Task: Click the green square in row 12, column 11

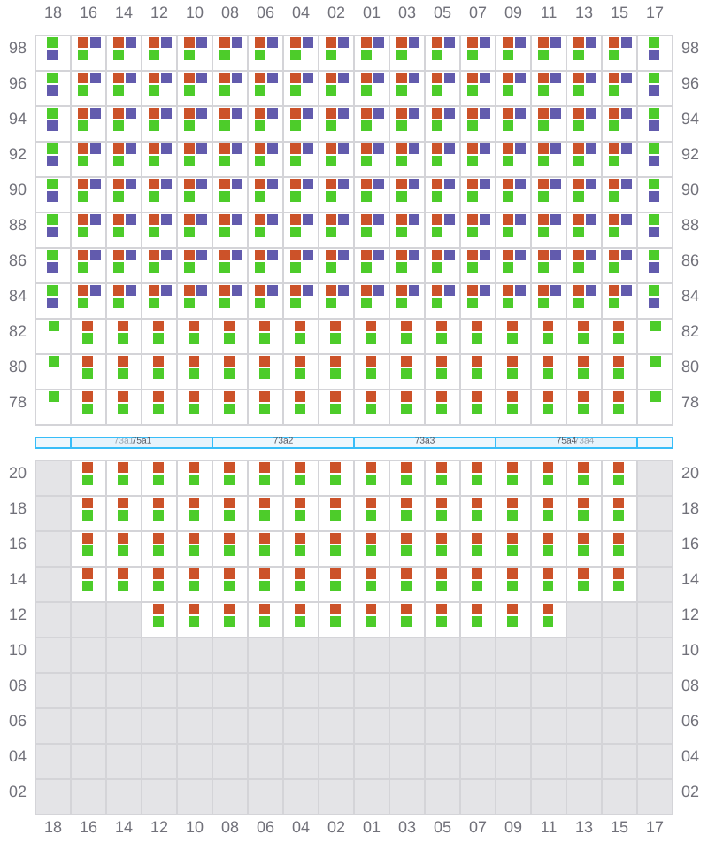Action: (x=548, y=622)
